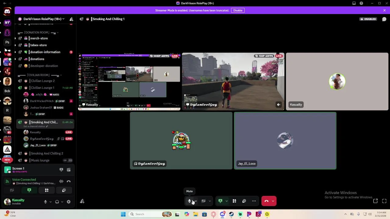Enter full screen call view
390x219 pixels.
pos(384,201)
